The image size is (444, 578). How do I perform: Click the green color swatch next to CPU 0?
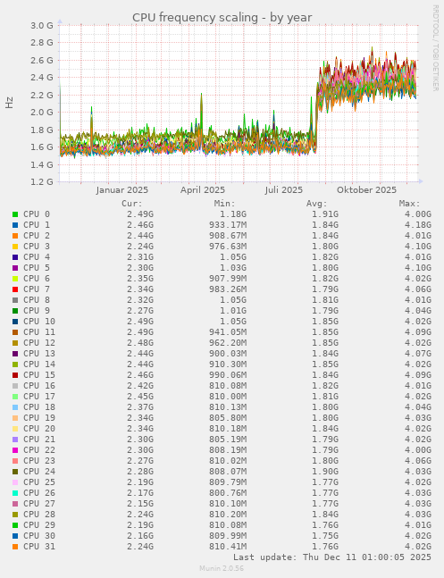pyautogui.click(x=15, y=214)
